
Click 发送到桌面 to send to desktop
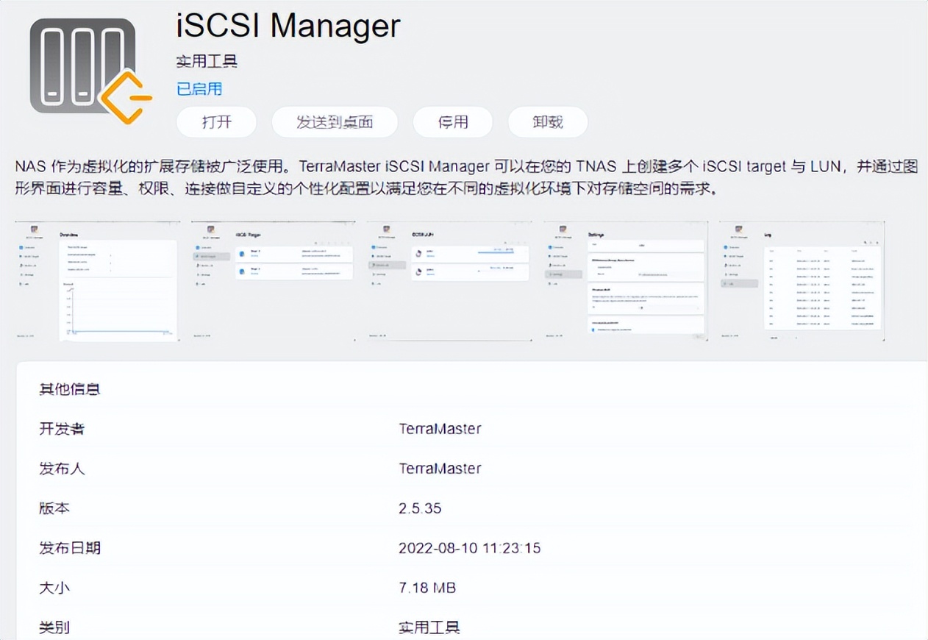tap(335, 122)
